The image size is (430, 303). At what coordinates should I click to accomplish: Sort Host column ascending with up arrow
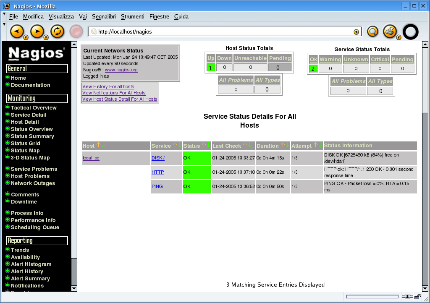pyautogui.click(x=98, y=145)
